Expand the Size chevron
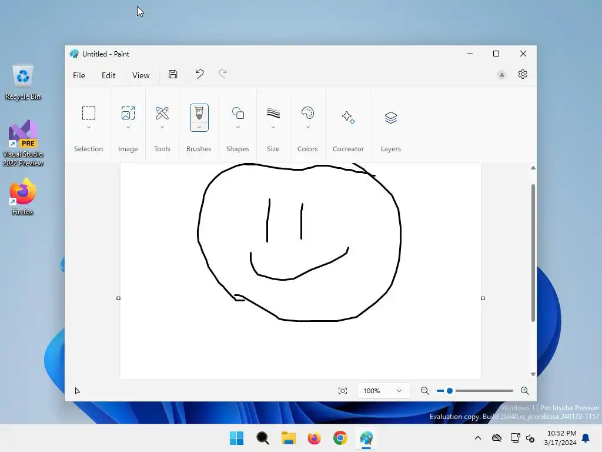 tap(273, 127)
